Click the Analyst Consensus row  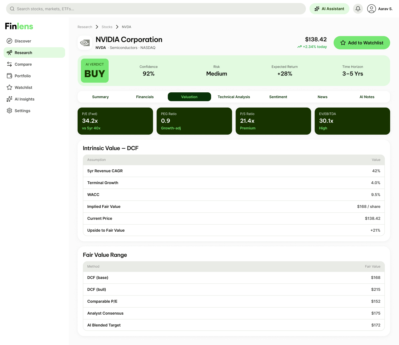234,313
